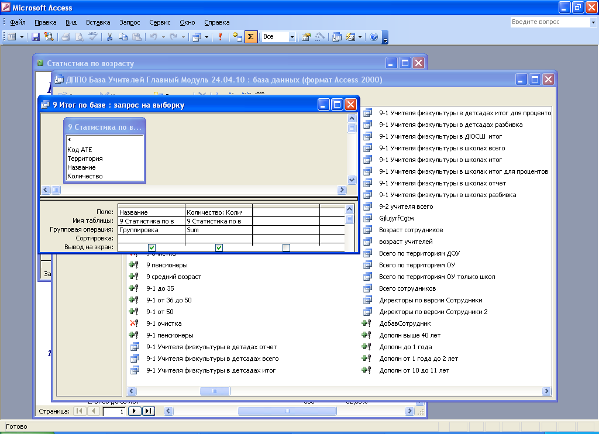Click the Справка menu
This screenshot has width=599, height=434.
click(216, 22)
